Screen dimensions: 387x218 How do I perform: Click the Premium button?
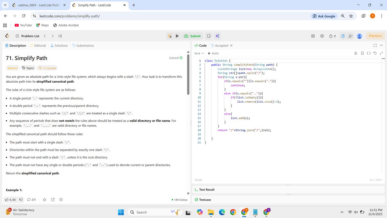tap(375, 36)
